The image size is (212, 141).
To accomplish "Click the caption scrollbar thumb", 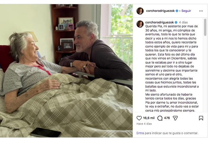I will (x=205, y=27).
